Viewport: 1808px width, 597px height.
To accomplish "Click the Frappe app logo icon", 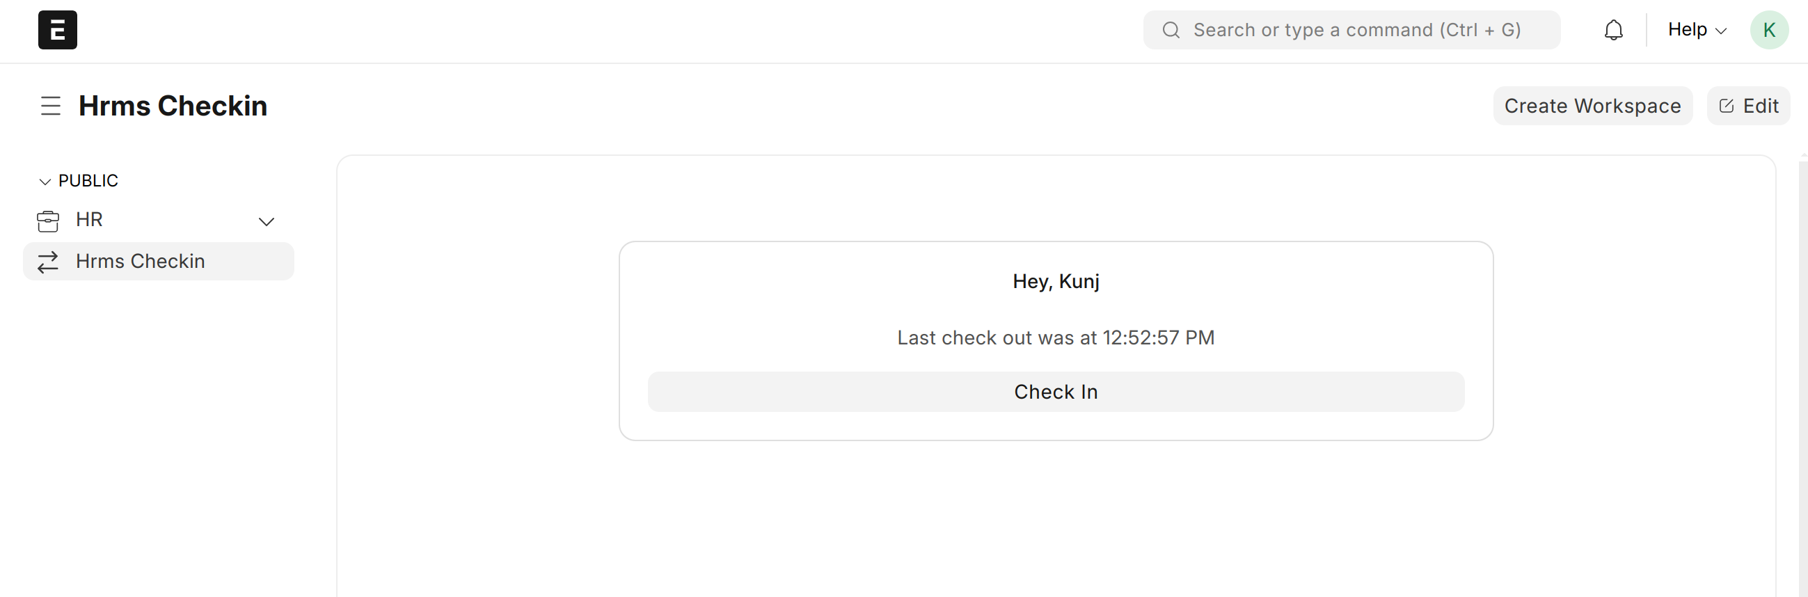I will [58, 30].
